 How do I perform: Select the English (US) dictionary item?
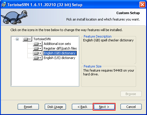coord(60,58)
